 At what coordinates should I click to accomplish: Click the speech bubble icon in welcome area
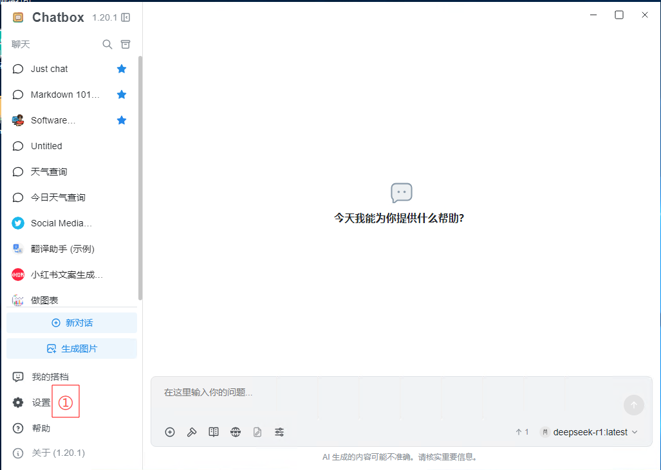point(402,194)
